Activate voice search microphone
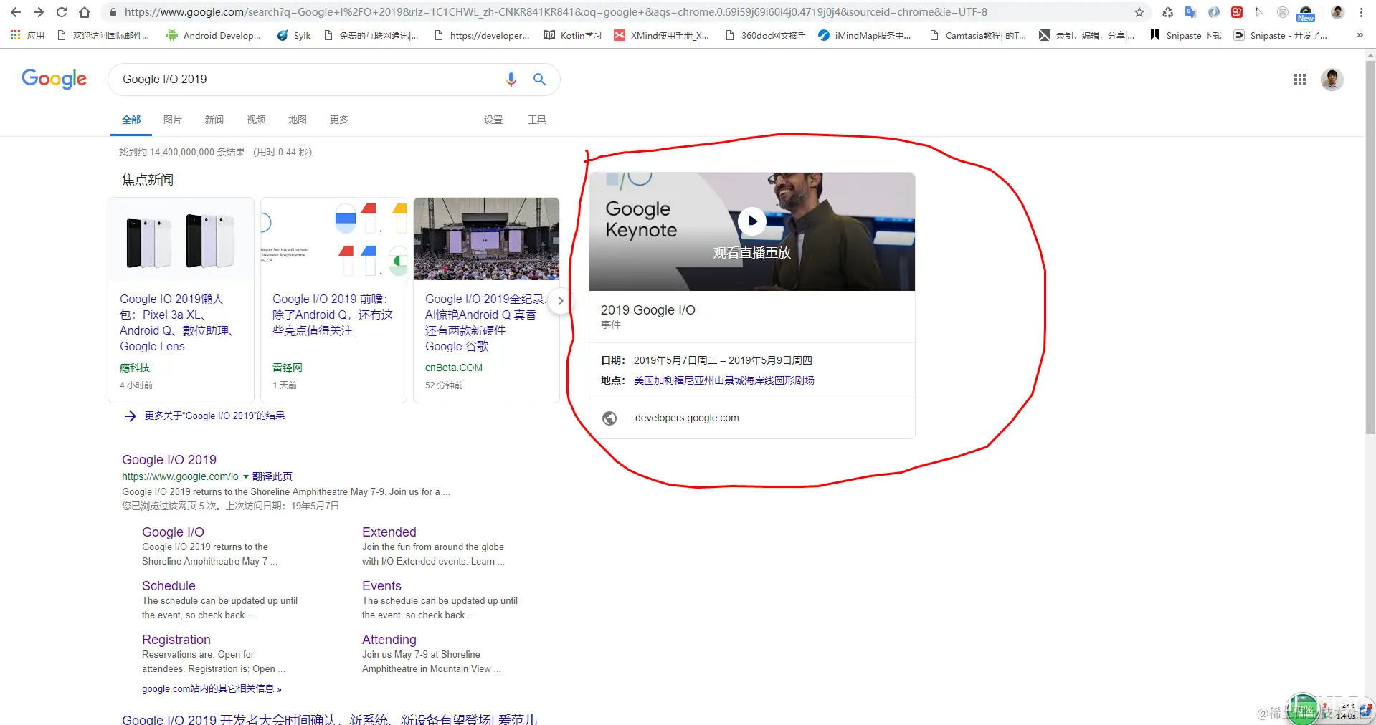The image size is (1376, 725). pyautogui.click(x=511, y=79)
